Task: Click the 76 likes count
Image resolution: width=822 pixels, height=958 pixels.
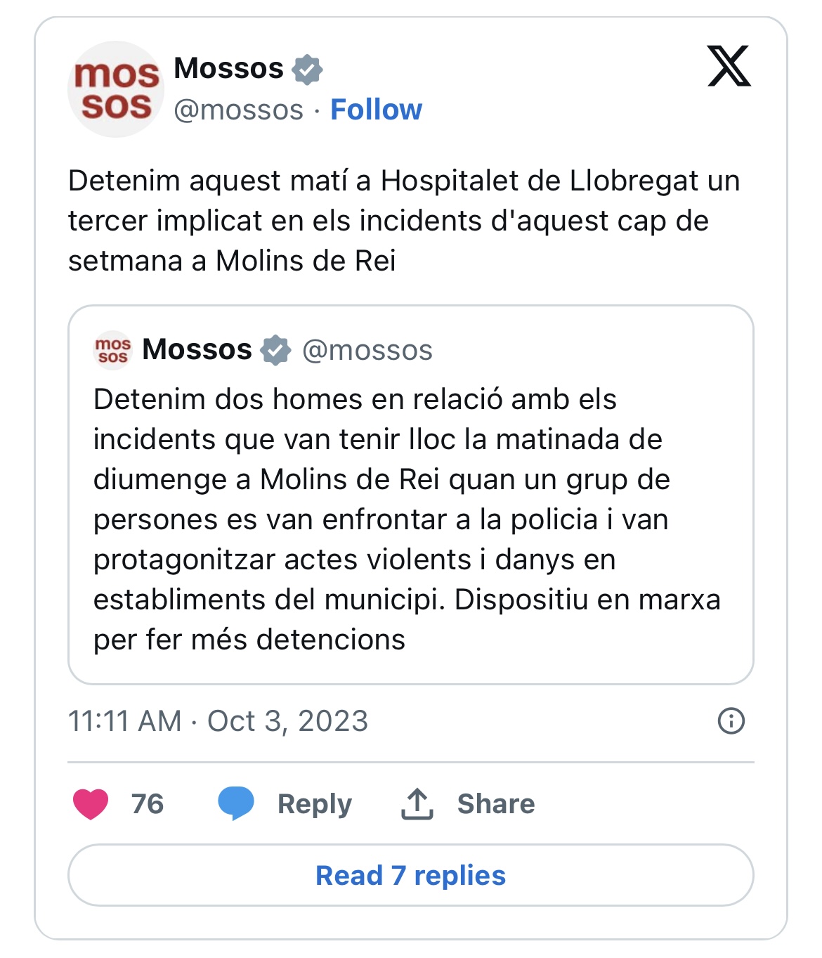Action: coord(148,804)
